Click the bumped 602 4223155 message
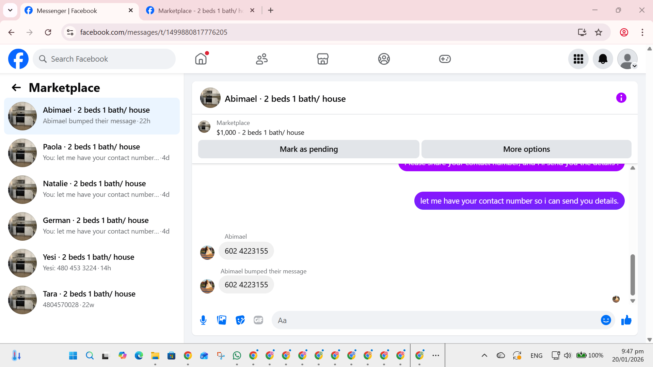The image size is (653, 367). pos(246,285)
